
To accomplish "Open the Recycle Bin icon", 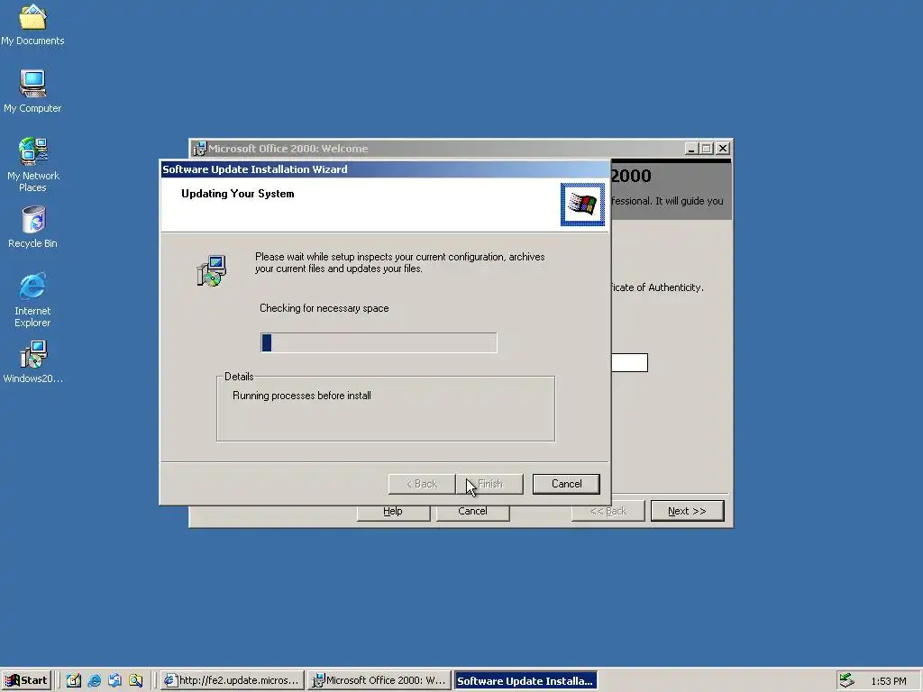I will pyautogui.click(x=33, y=227).
